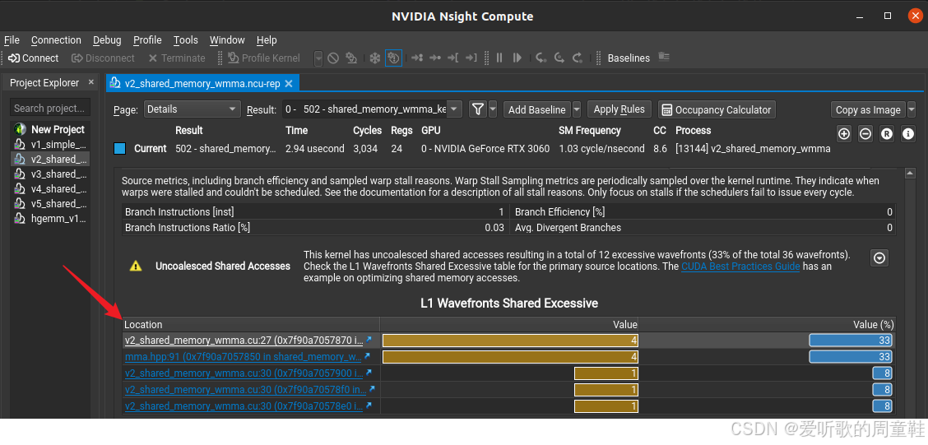Screen dimensions: 928x445
Task: Open the Occupancy Calculator
Action: pyautogui.click(x=717, y=109)
